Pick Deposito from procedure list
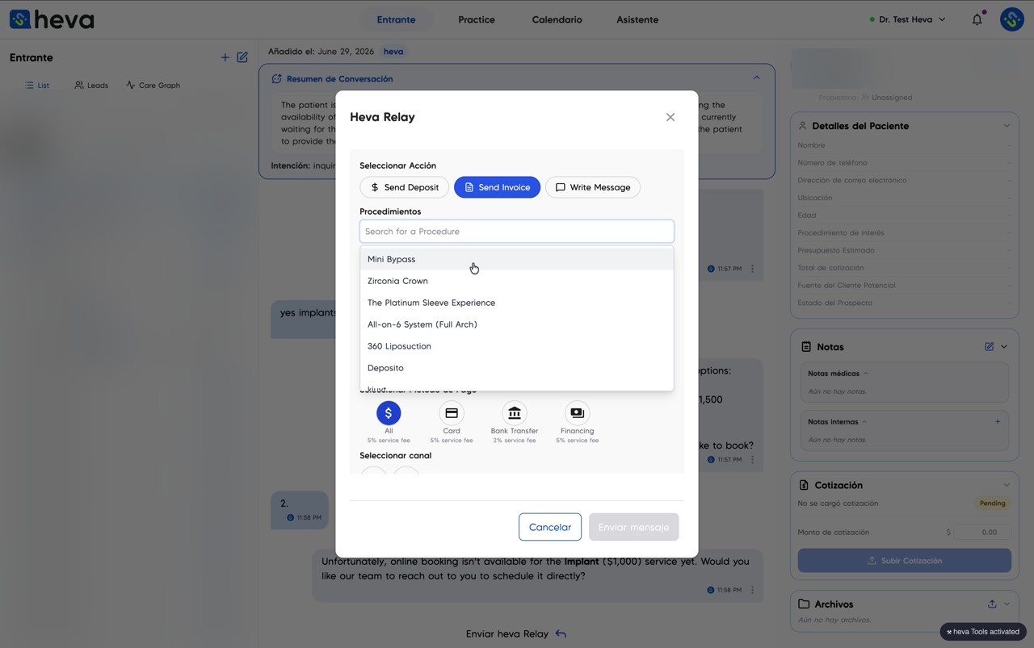The width and height of the screenshot is (1034, 648). point(517,368)
